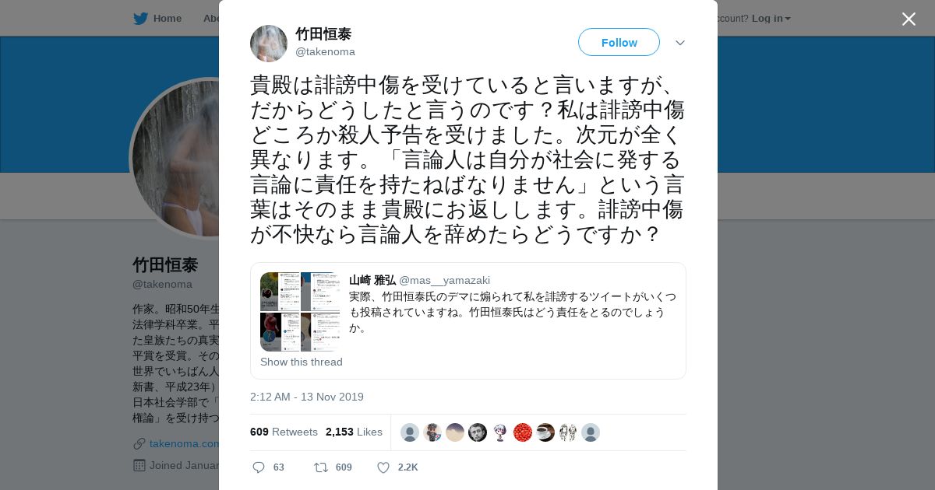Expand the tweet options chevron menu
This screenshot has height=490, width=935.
[680, 43]
